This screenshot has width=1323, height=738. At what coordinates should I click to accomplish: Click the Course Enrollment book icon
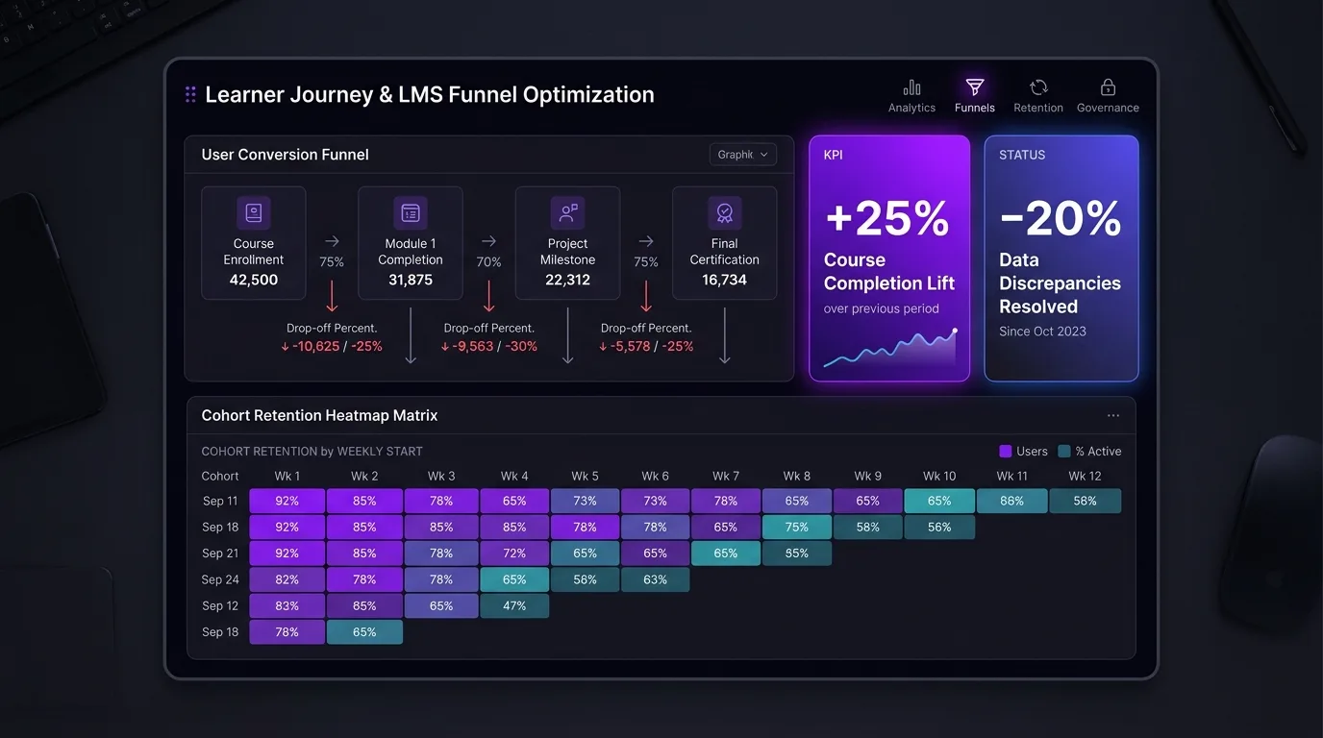254,213
